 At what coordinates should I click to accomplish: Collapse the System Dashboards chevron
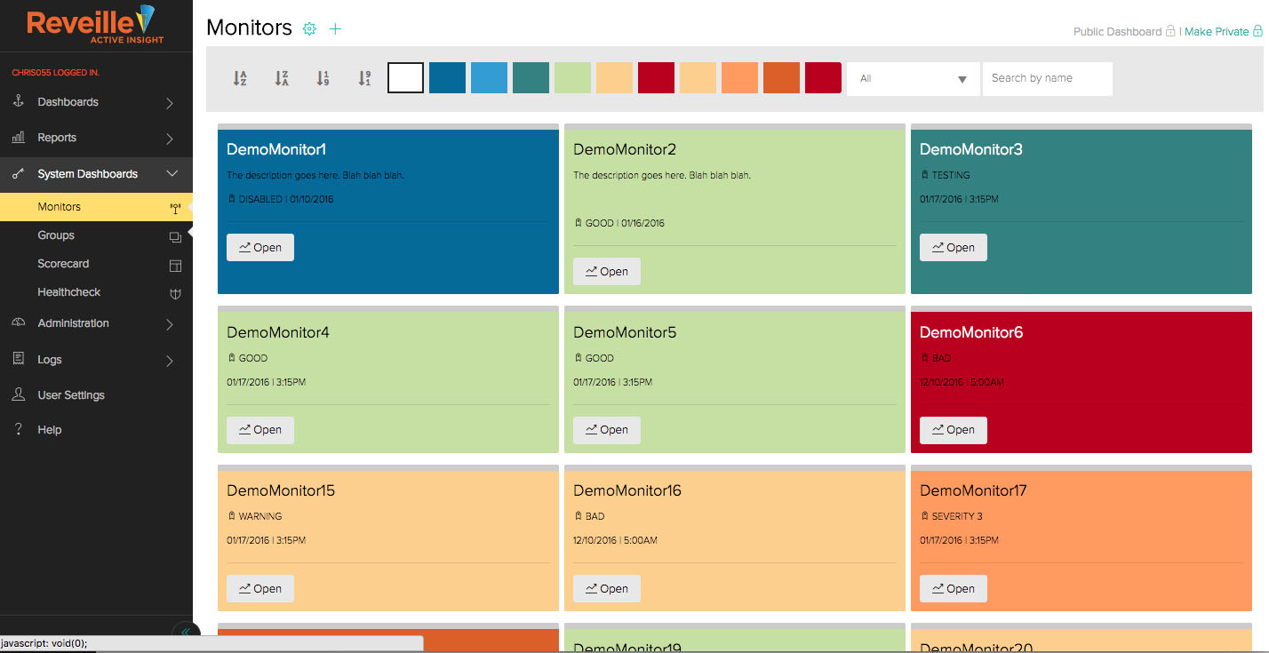point(172,174)
